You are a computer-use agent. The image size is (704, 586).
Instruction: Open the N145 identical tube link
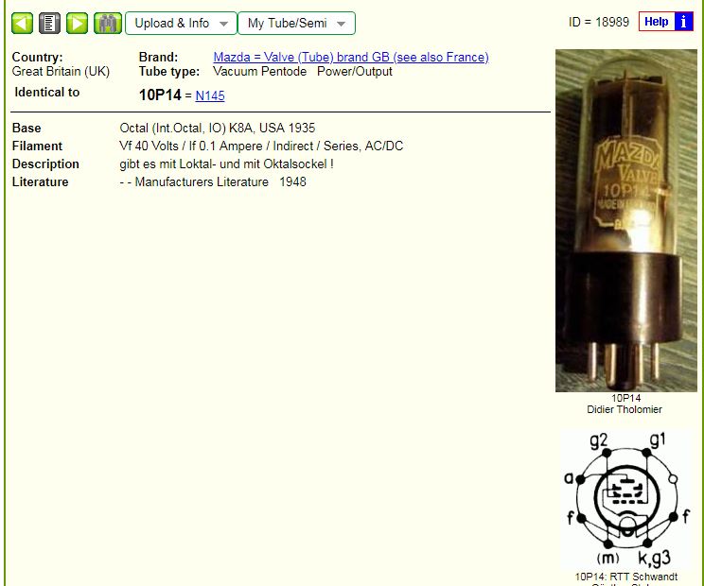pos(210,95)
